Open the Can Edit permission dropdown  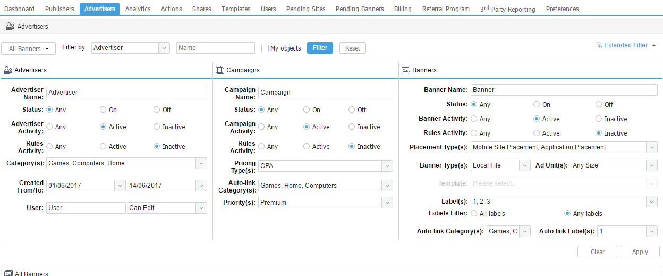click(201, 208)
